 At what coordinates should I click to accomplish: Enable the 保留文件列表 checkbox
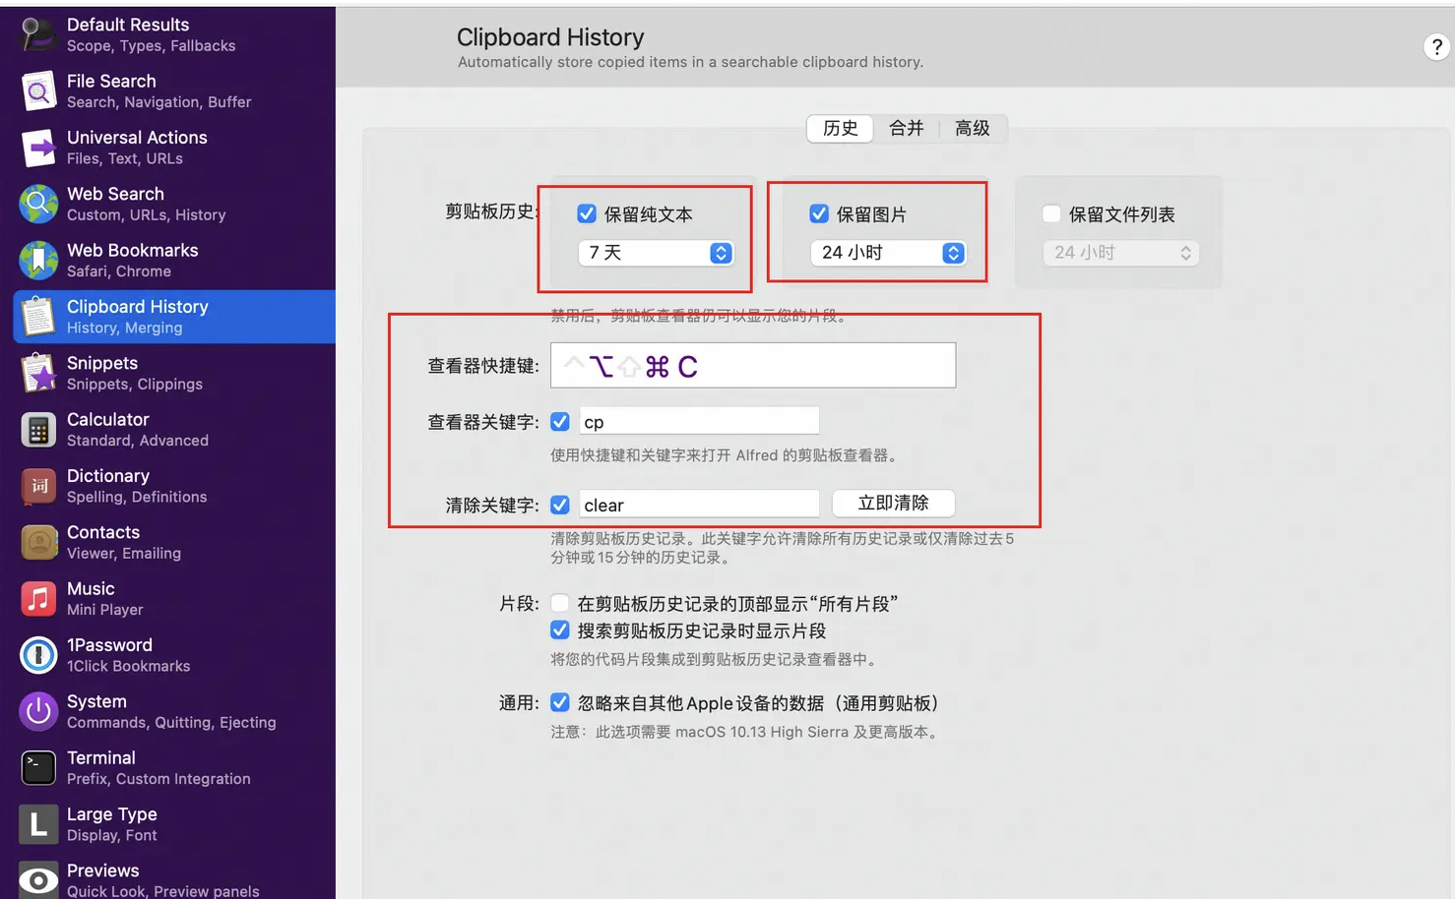point(1051,213)
